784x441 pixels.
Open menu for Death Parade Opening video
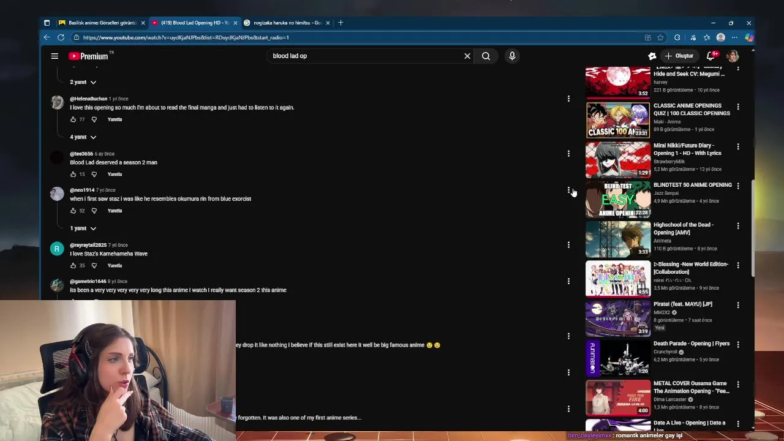pyautogui.click(x=738, y=345)
